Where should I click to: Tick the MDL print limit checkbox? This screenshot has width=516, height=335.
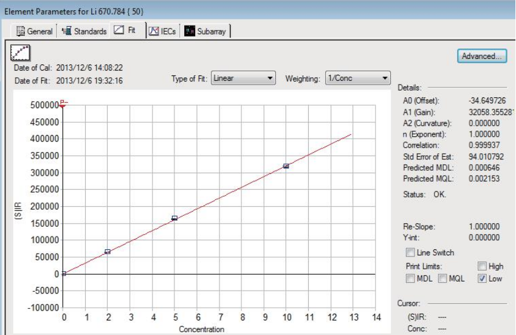click(x=410, y=278)
